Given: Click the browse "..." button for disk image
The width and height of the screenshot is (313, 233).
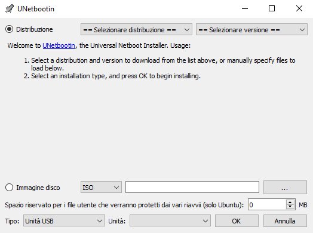Looking at the screenshot, I should pos(285,187).
